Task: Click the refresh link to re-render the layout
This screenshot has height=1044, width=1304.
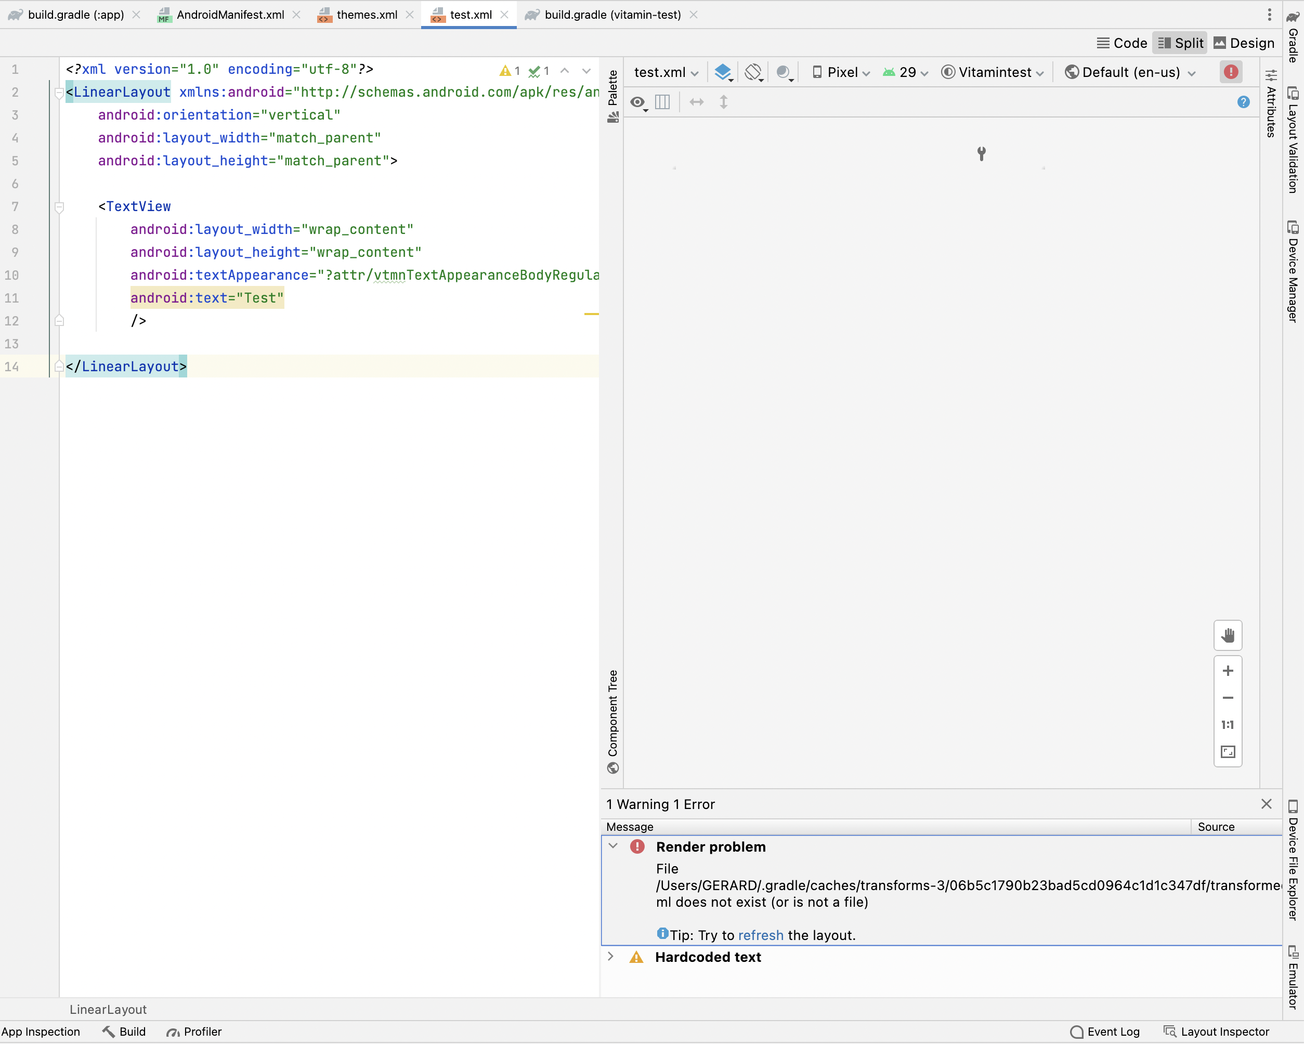Action: (x=761, y=934)
